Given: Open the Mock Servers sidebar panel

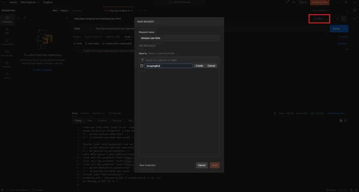Looking at the screenshot, I should click(7, 53).
